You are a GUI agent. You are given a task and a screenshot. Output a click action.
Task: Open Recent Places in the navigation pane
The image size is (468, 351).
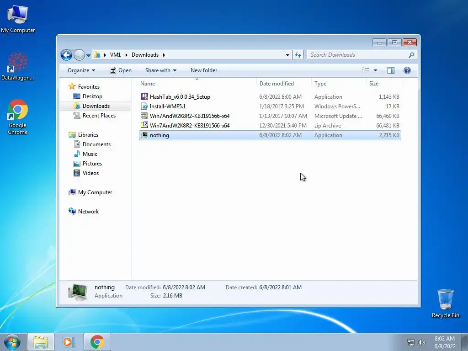(99, 116)
